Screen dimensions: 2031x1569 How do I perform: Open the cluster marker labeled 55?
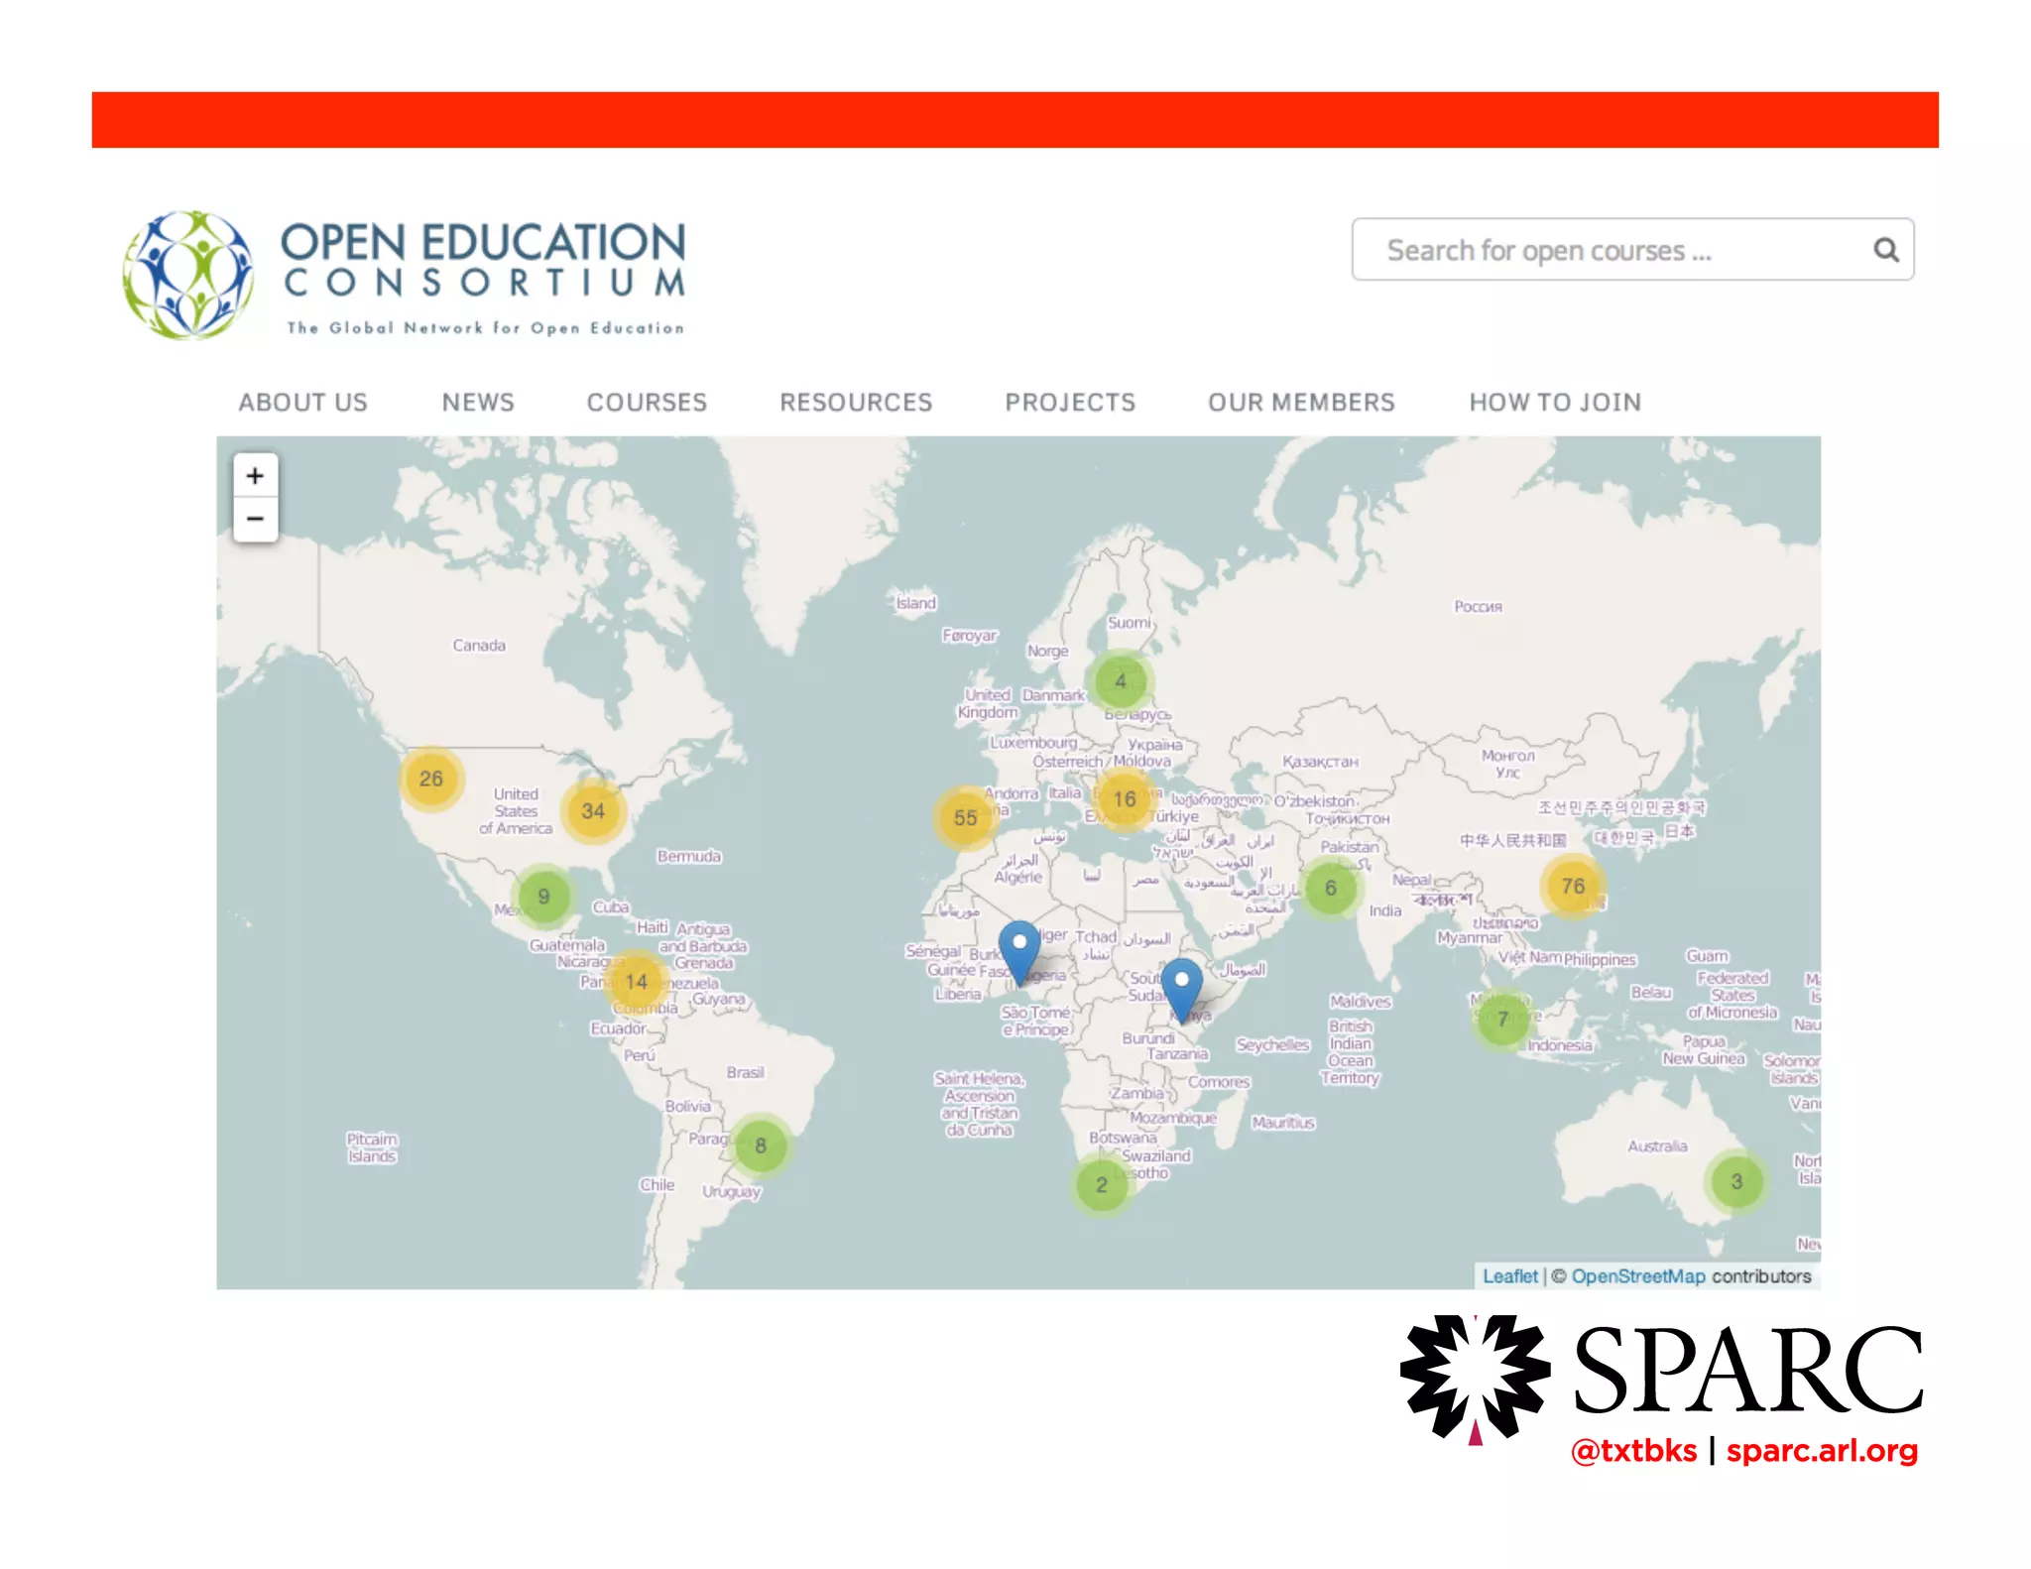tap(965, 818)
